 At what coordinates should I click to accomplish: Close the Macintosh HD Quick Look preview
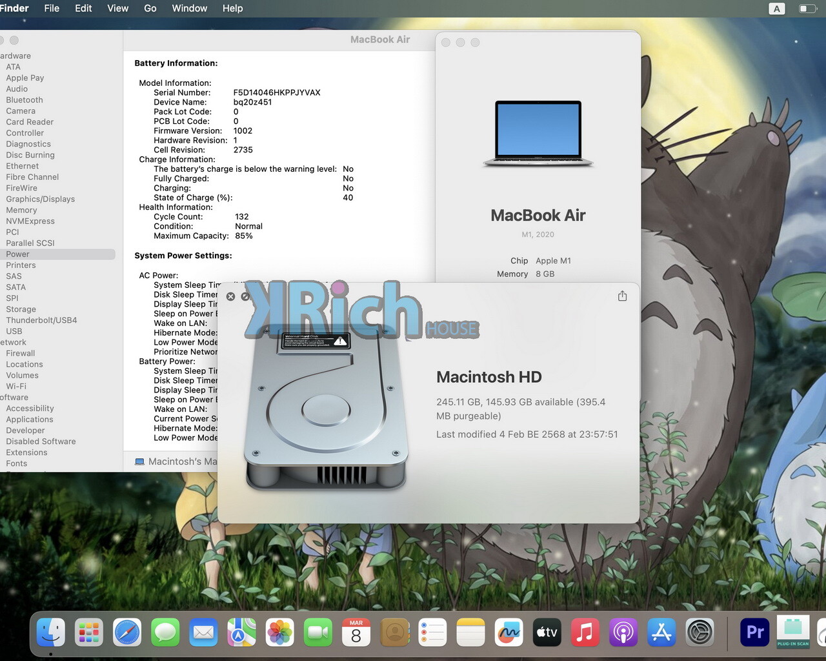(230, 296)
